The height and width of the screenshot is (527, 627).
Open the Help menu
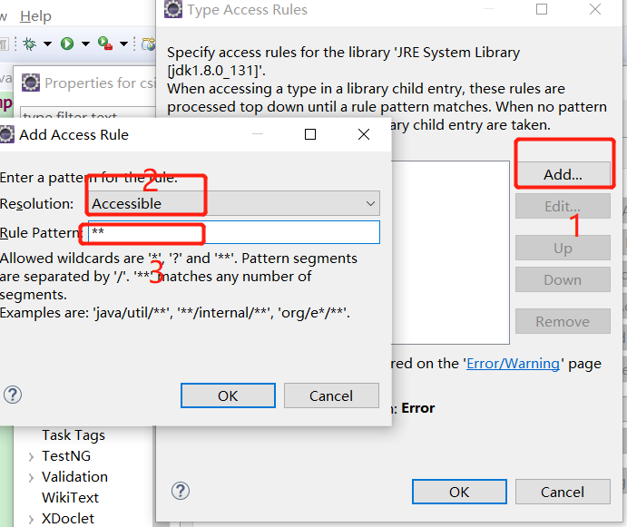pyautogui.click(x=35, y=16)
